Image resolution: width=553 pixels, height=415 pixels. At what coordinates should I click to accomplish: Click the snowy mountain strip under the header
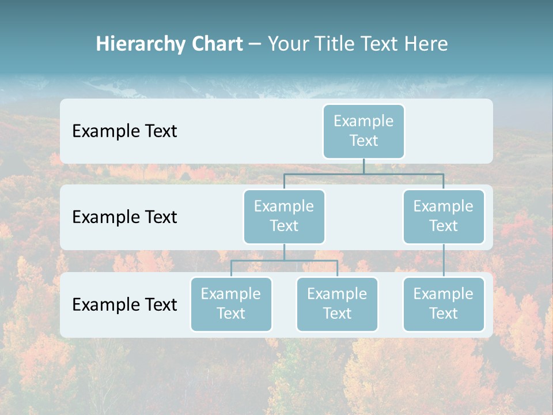[276, 87]
